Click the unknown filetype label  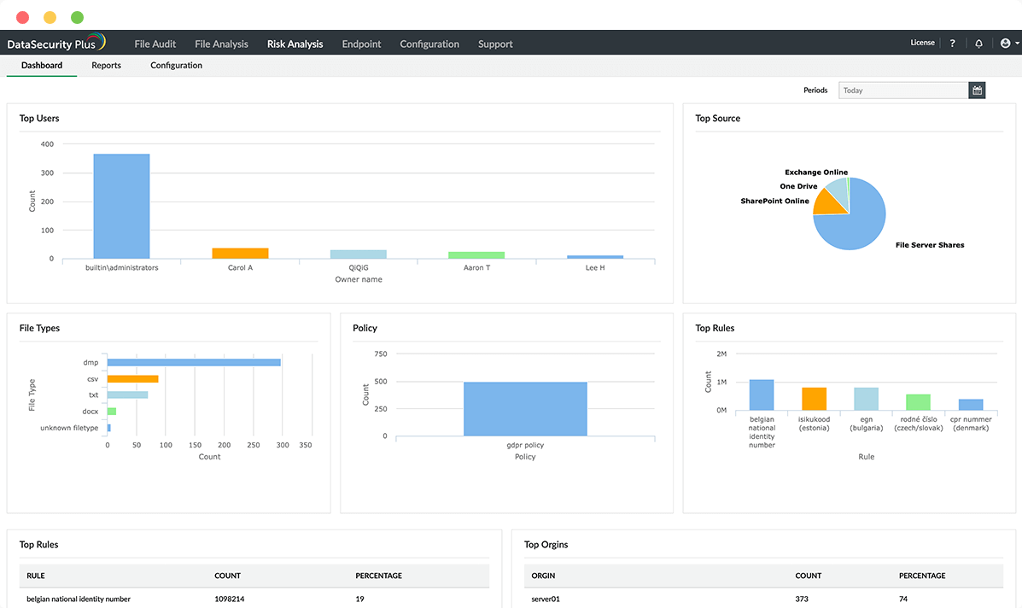pyautogui.click(x=69, y=428)
